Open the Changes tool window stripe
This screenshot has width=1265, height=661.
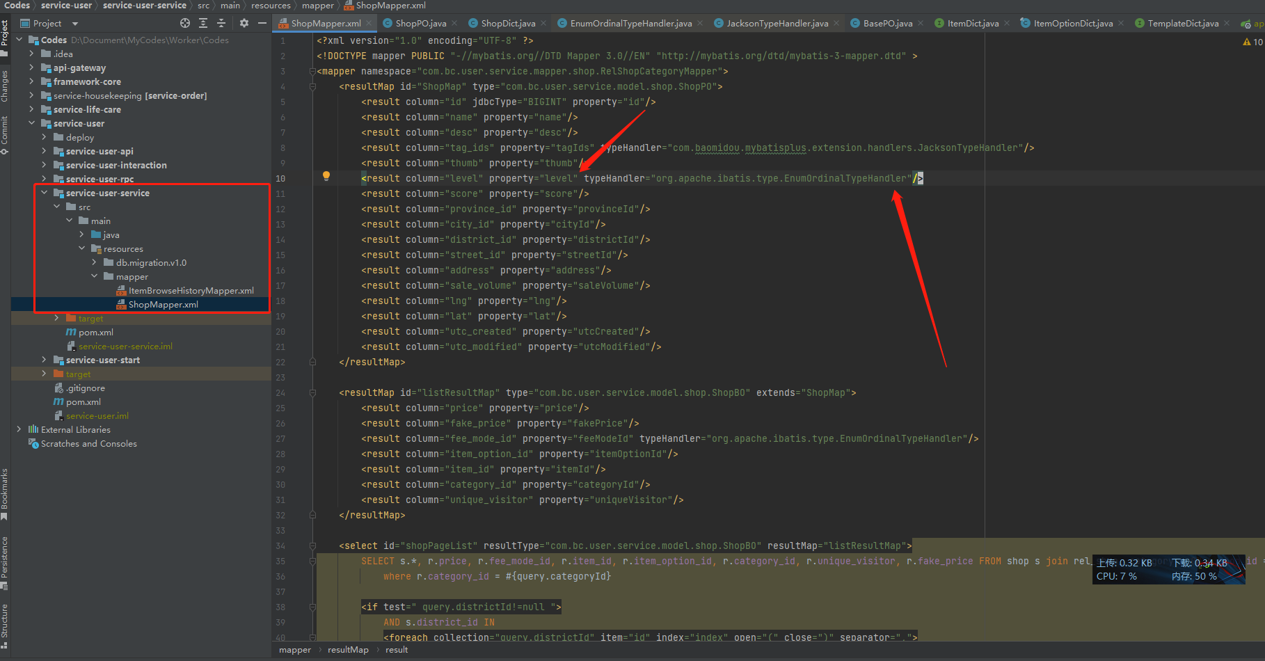[5, 86]
